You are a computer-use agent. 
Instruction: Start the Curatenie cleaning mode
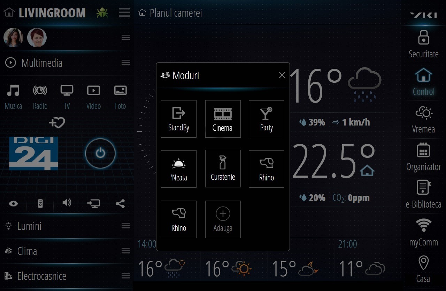click(223, 169)
